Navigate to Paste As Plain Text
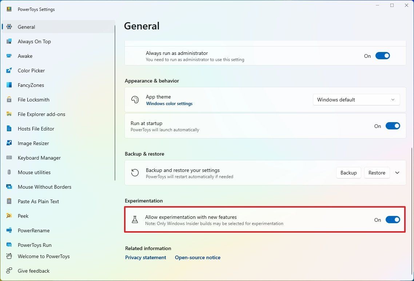 pos(58,201)
